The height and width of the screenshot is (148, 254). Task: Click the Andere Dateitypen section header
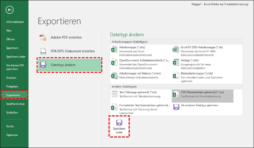(x=124, y=87)
